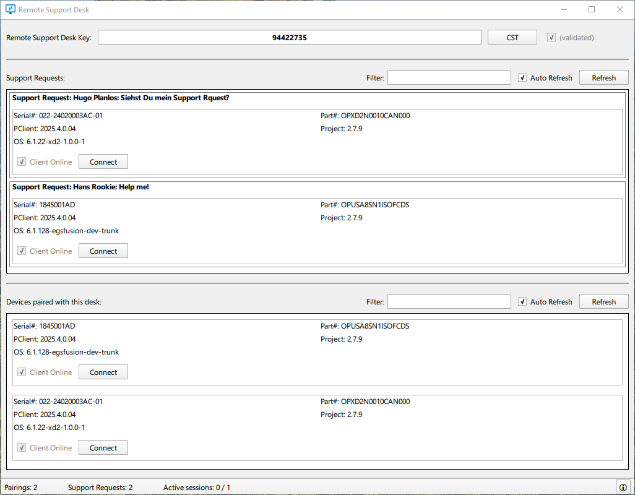
Task: Minimize the Remote Support Desk window
Action: (x=563, y=9)
